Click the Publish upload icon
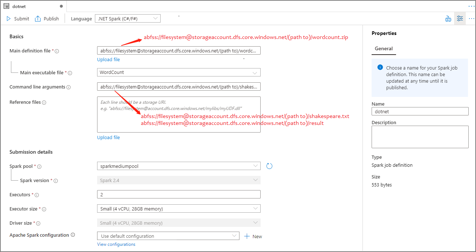This screenshot has height=252, width=476. 38,19
